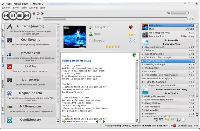Click the play count disc icon

click(131, 41)
